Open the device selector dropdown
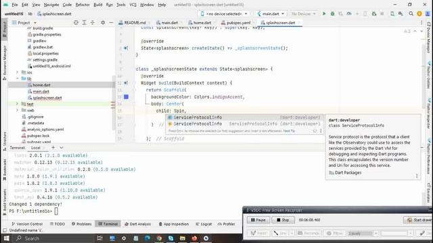 click(x=224, y=13)
